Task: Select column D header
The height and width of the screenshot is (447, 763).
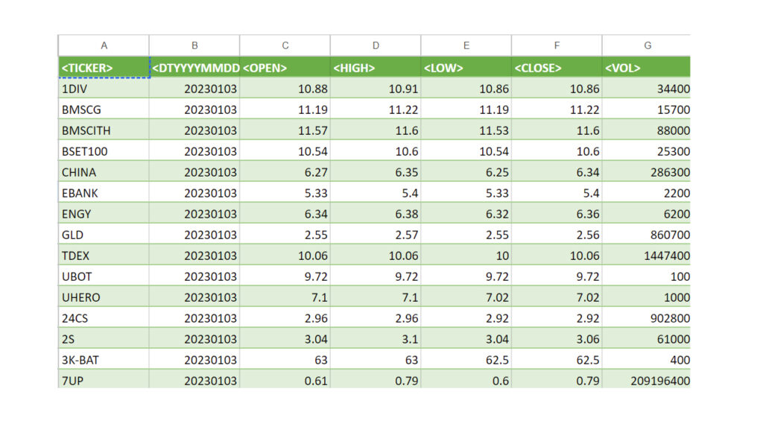Action: click(x=376, y=45)
